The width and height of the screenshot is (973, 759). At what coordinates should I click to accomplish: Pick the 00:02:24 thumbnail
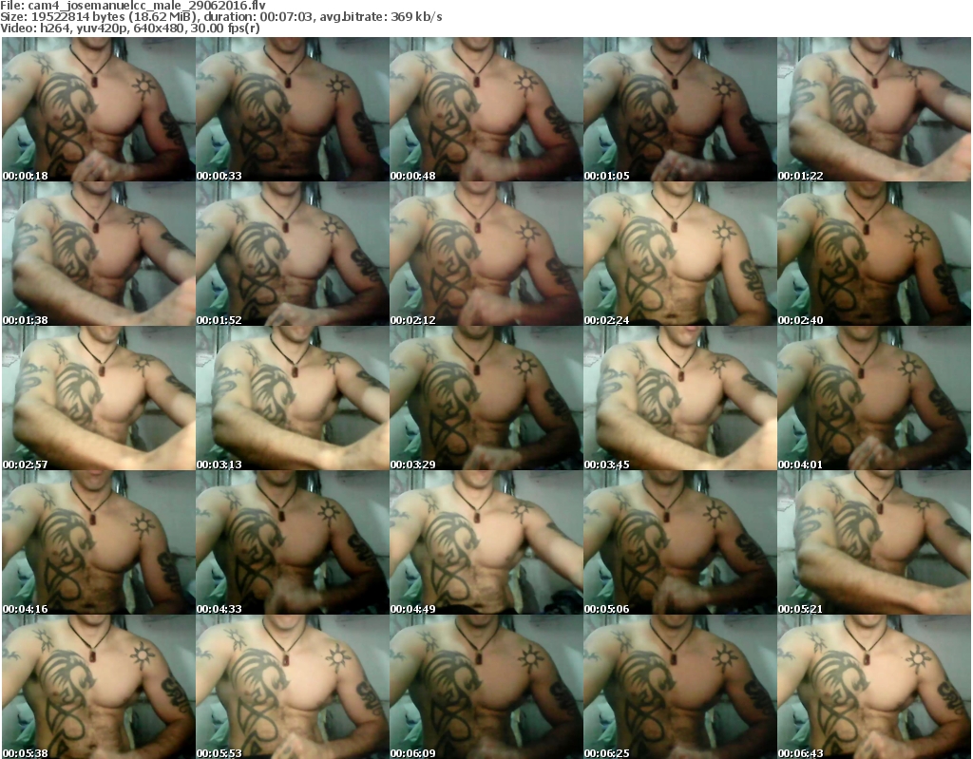click(x=680, y=254)
